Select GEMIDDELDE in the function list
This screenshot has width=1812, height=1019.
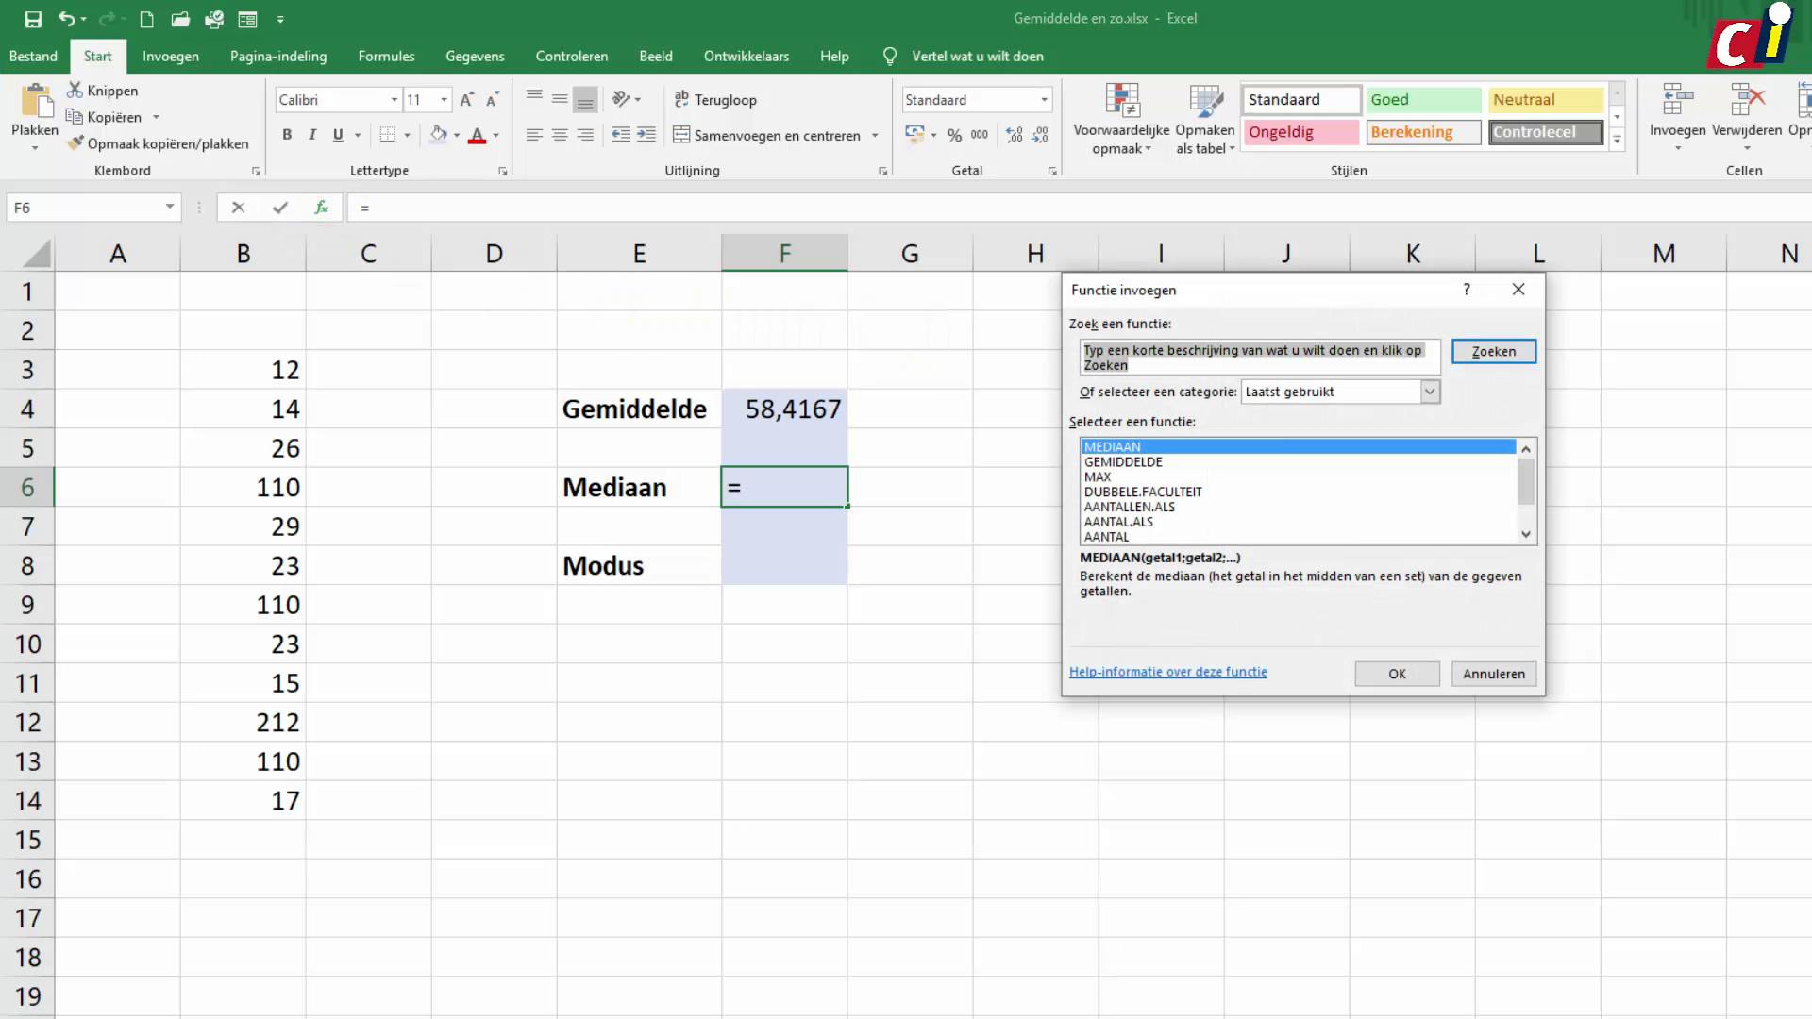point(1123,462)
